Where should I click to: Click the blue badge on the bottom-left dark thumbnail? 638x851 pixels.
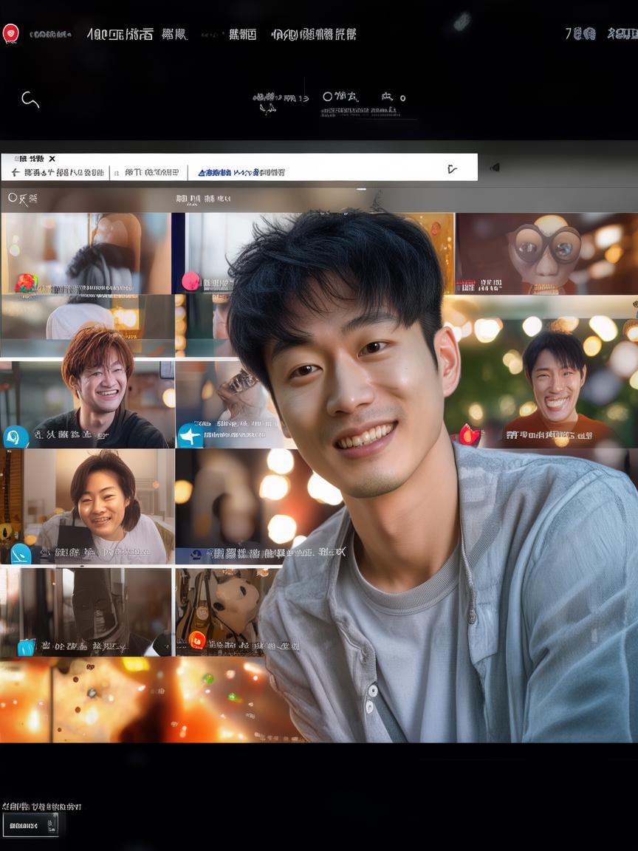(27, 647)
